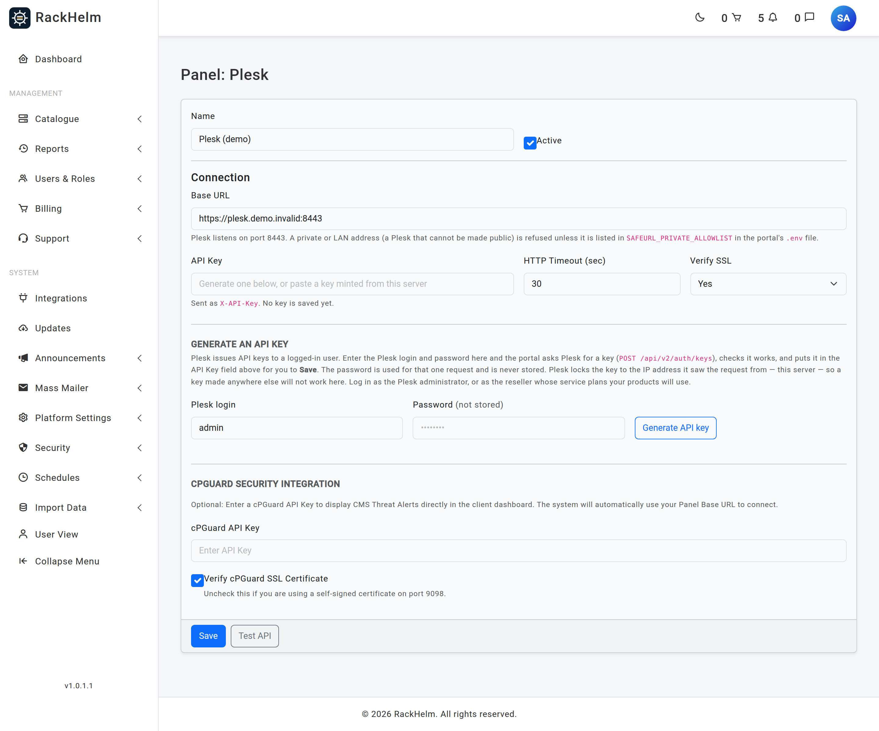Focus the Base URL input field

tap(518, 218)
